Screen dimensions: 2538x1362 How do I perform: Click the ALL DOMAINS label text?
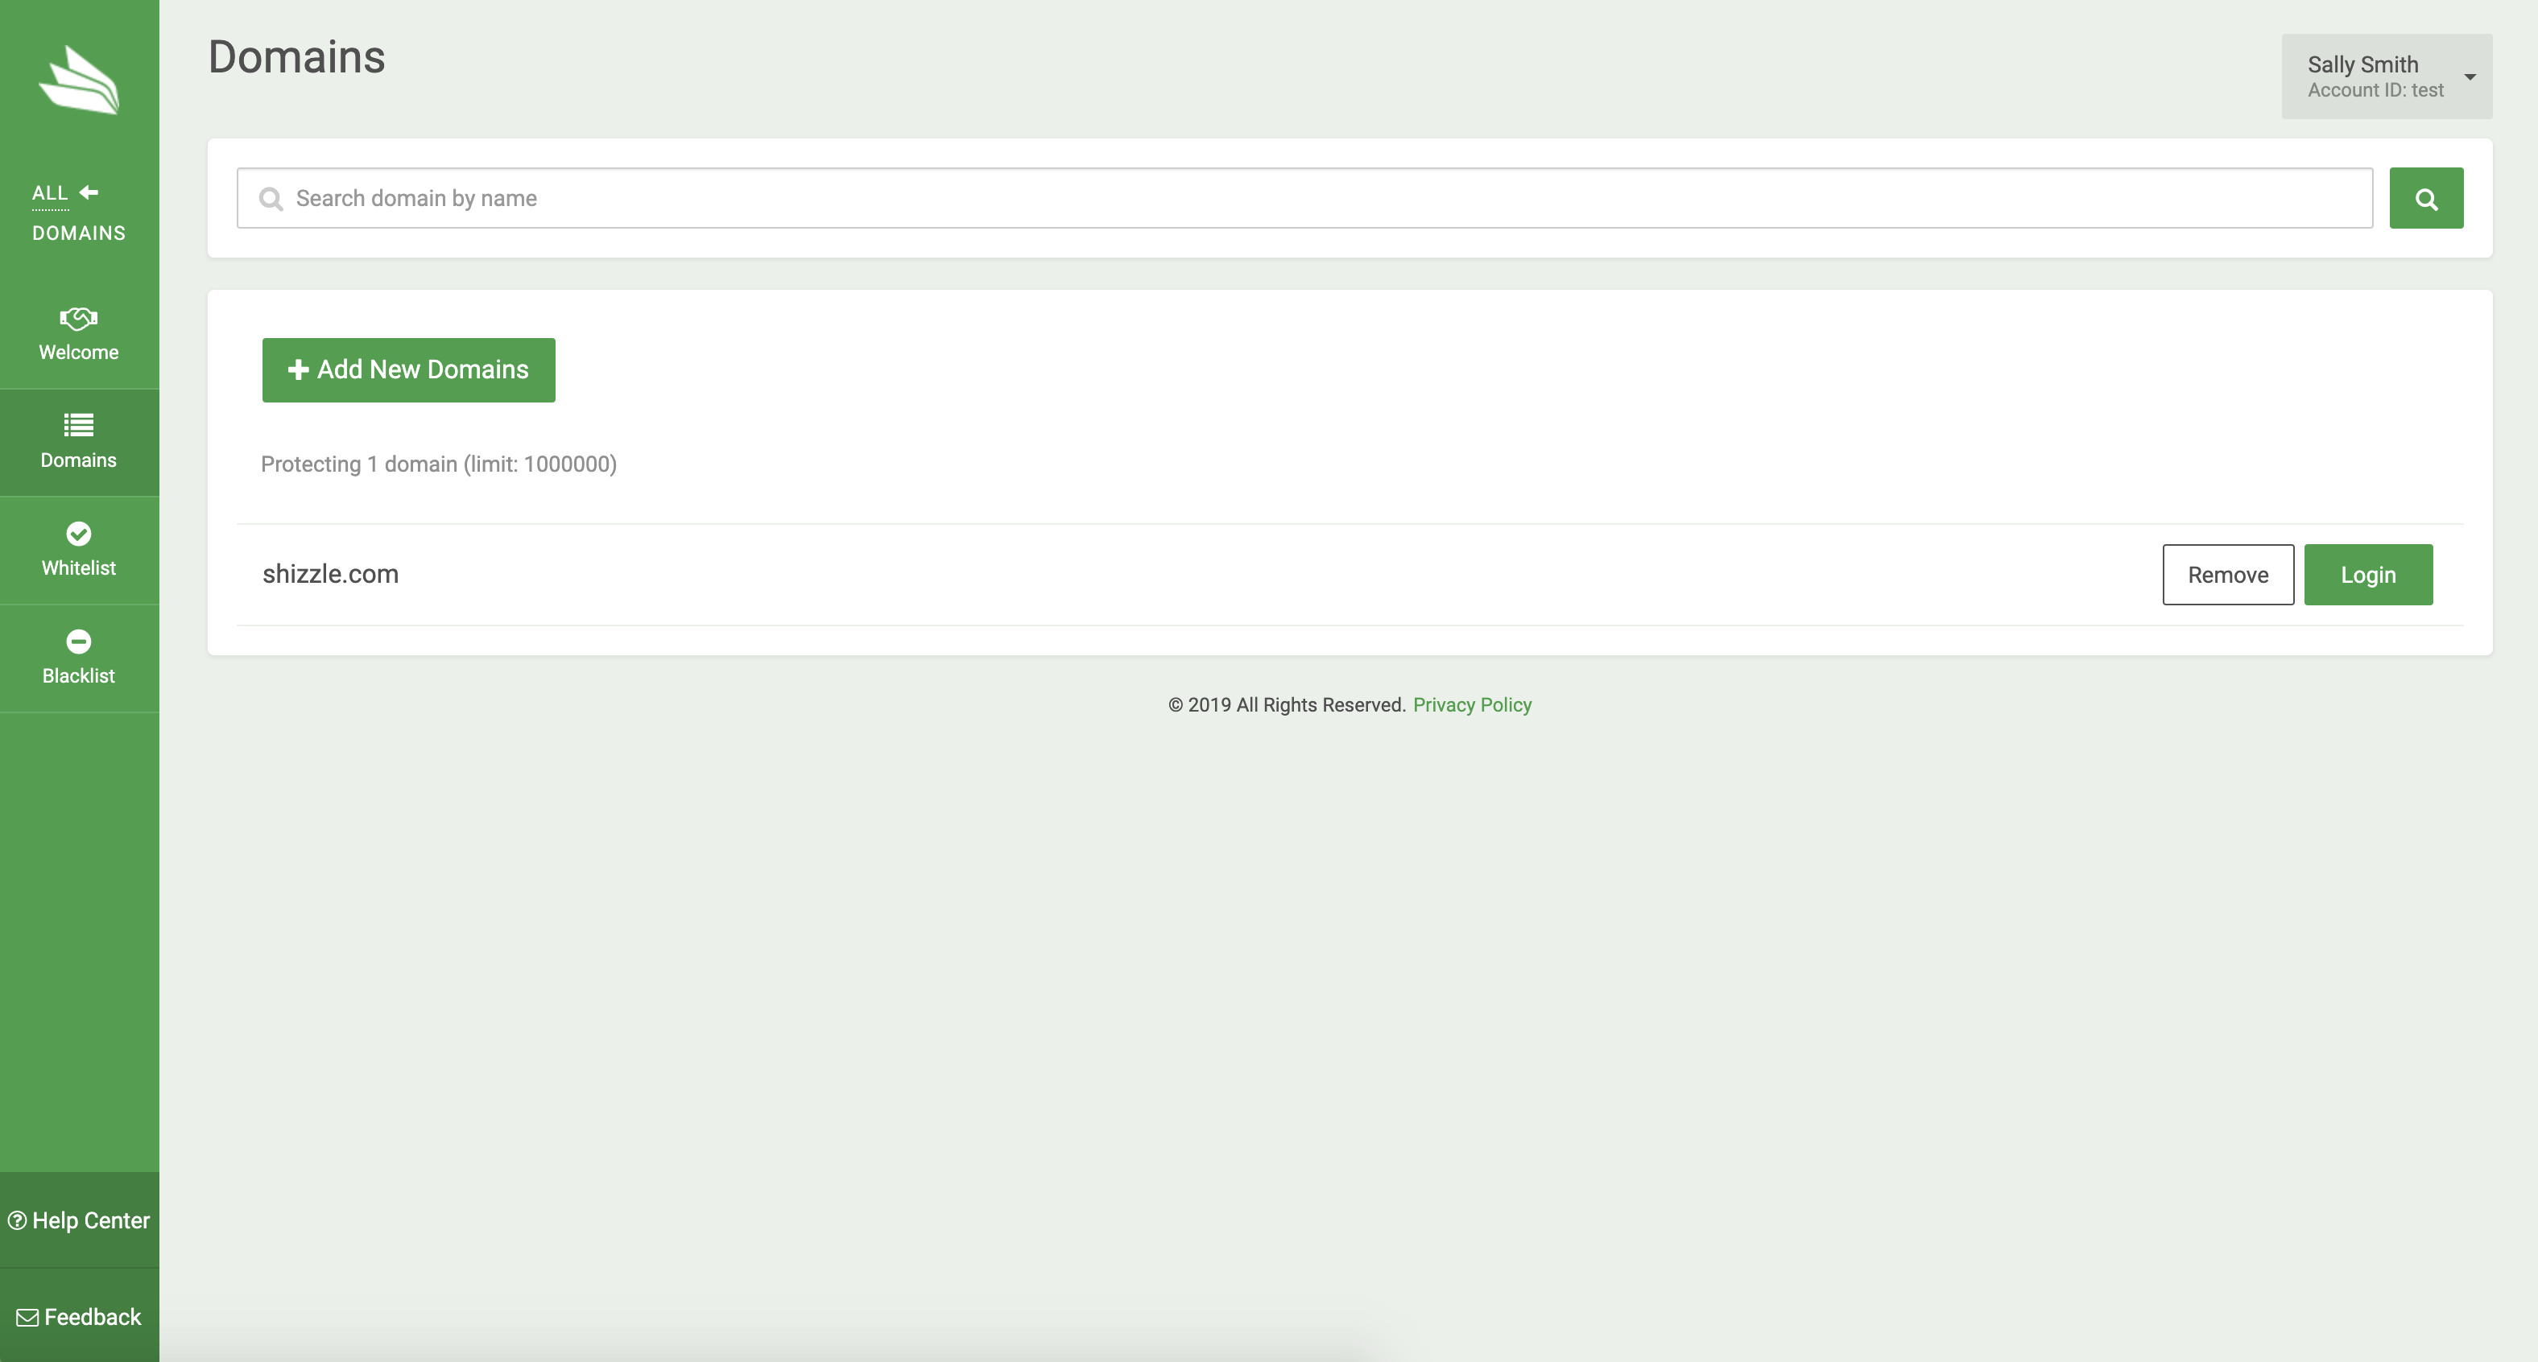(x=79, y=213)
